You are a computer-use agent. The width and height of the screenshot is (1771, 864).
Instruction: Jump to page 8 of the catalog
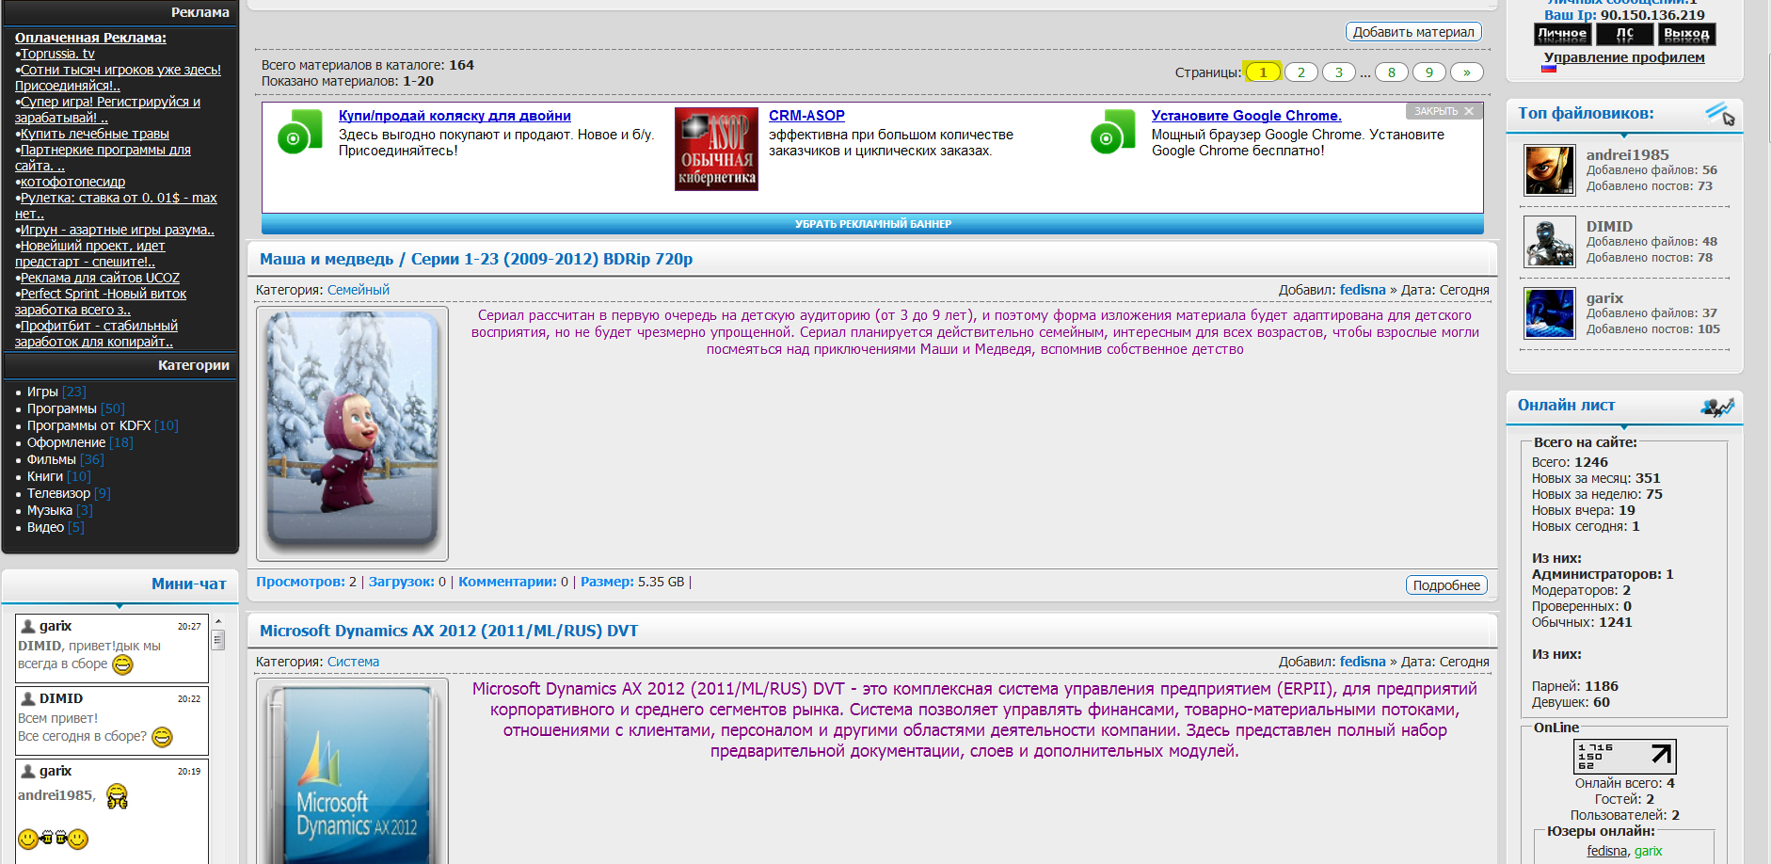click(x=1392, y=72)
